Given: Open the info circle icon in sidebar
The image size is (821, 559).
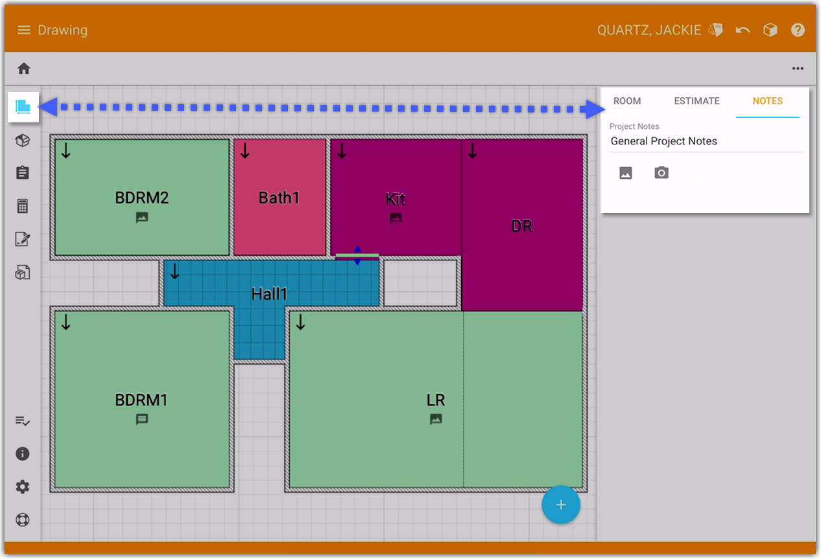Looking at the screenshot, I should (x=23, y=453).
